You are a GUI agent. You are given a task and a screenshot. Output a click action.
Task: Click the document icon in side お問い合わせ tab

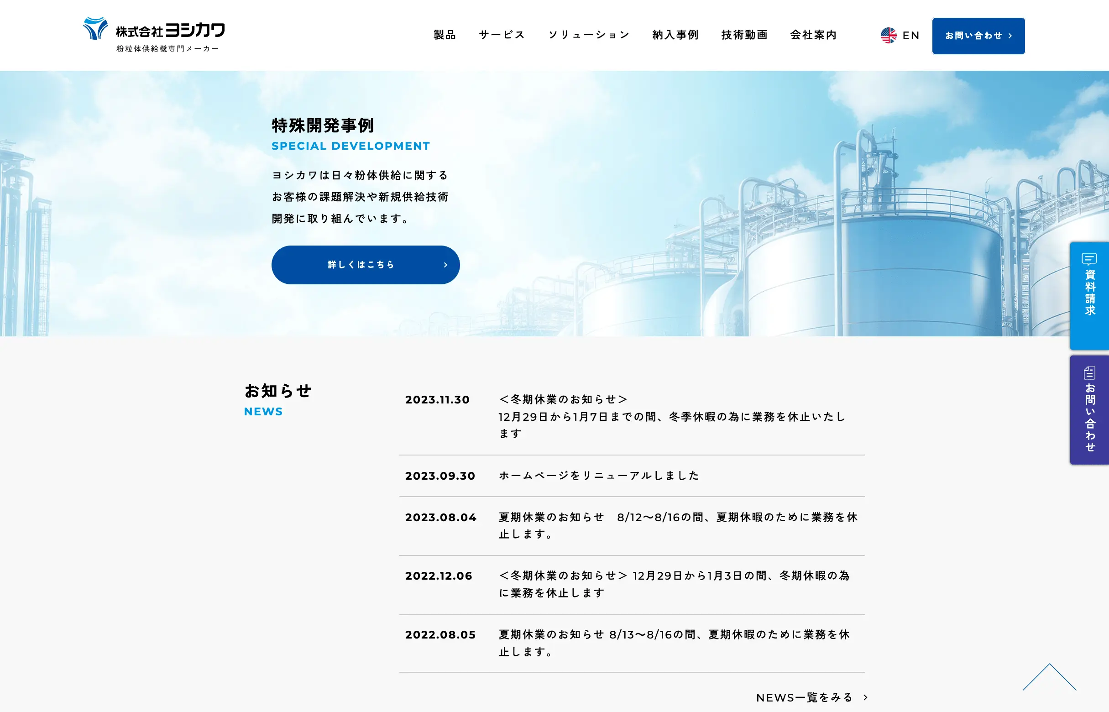click(1089, 372)
